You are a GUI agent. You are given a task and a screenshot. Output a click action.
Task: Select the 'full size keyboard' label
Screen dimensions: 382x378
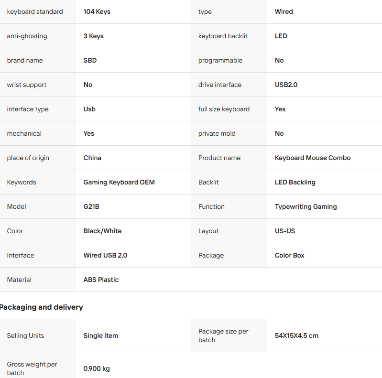[x=224, y=109]
